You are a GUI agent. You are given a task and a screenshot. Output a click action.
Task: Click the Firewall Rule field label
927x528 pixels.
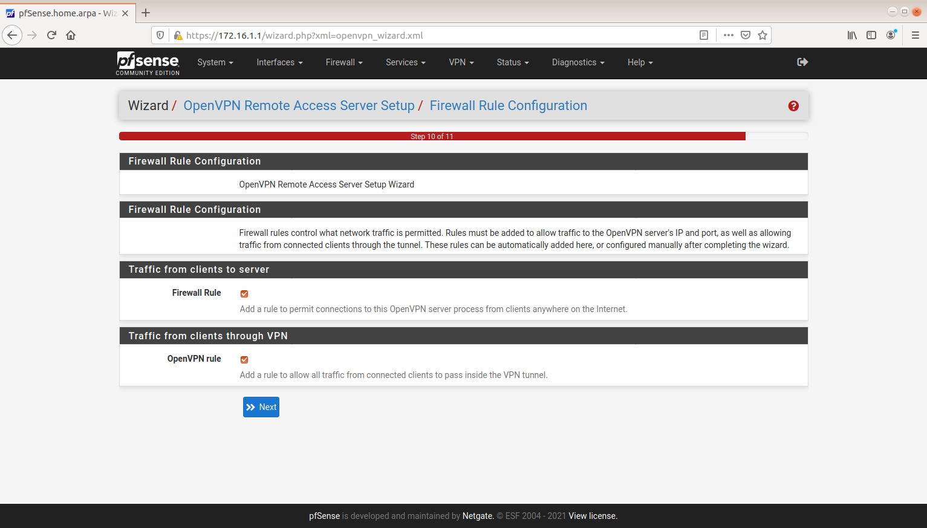tap(197, 293)
